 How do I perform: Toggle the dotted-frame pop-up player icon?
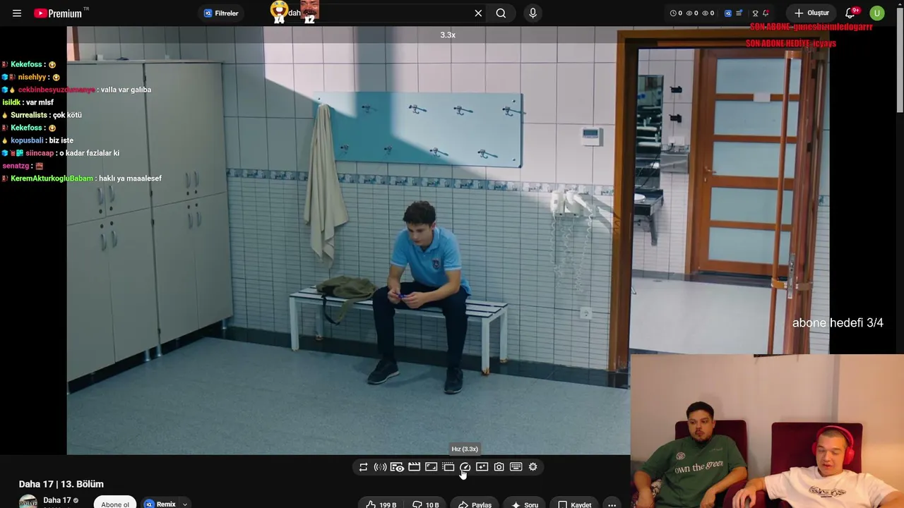click(448, 467)
